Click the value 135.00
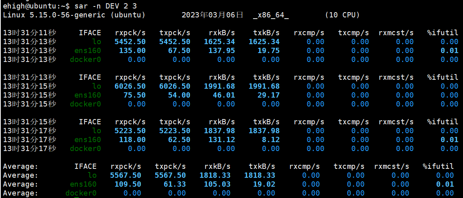463x198 pixels. [132, 51]
